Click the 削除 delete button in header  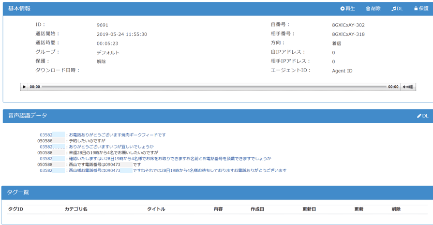pyautogui.click(x=373, y=9)
